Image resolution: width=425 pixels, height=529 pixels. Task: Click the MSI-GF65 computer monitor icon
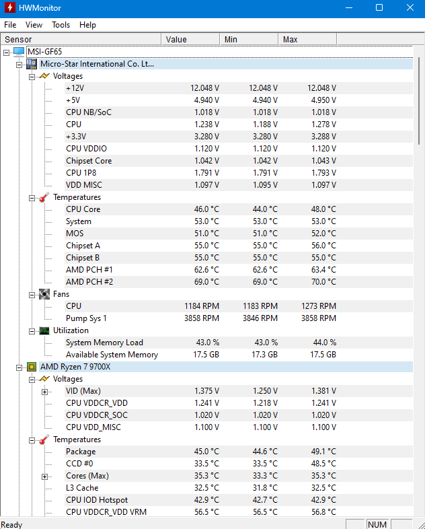19,52
